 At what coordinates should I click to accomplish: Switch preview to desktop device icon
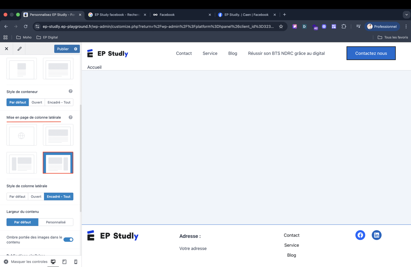click(x=53, y=262)
